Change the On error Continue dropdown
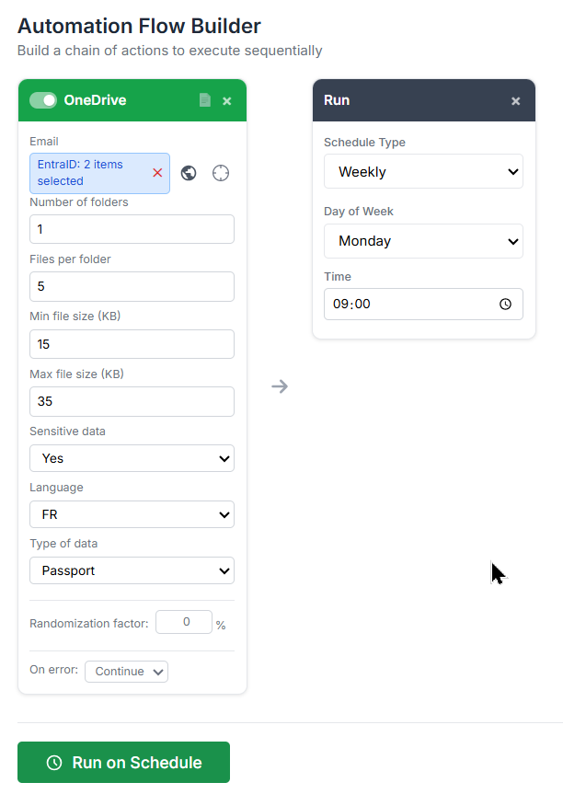The width and height of the screenshot is (563, 794). 126,672
